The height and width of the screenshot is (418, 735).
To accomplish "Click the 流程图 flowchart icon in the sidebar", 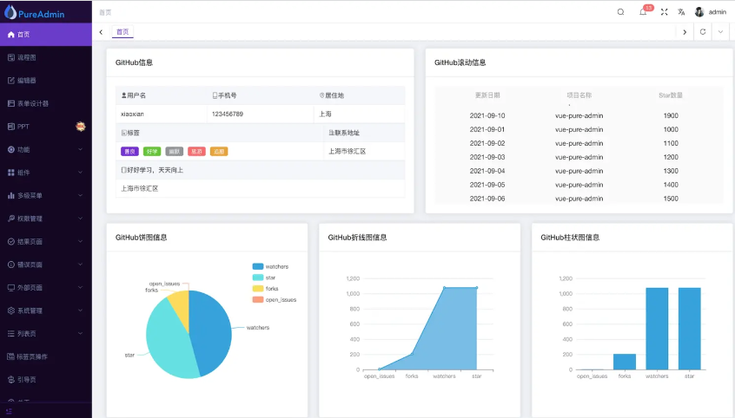I will tap(10, 57).
